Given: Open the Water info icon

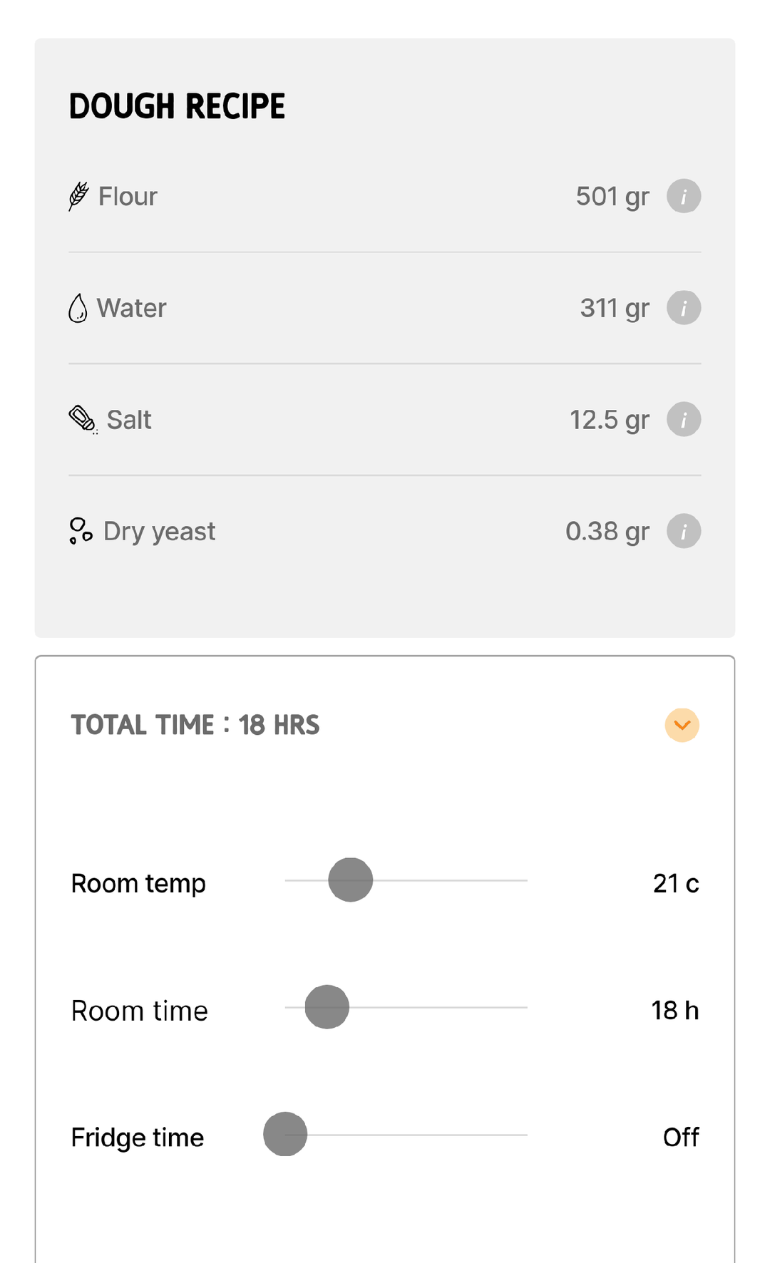Looking at the screenshot, I should pos(684,308).
